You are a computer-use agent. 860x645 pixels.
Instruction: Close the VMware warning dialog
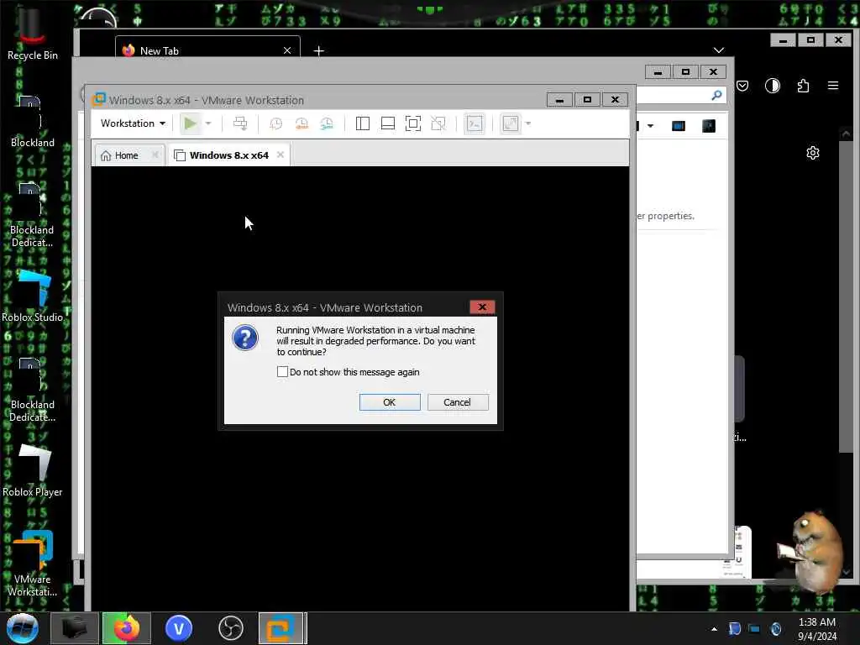(x=482, y=307)
